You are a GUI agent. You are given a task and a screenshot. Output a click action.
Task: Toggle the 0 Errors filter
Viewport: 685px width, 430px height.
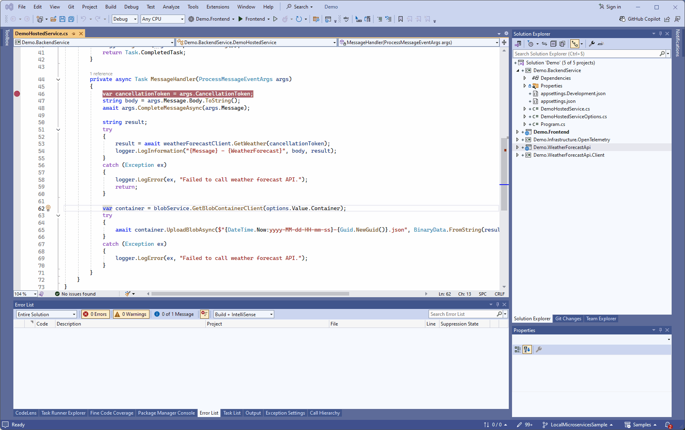point(95,314)
